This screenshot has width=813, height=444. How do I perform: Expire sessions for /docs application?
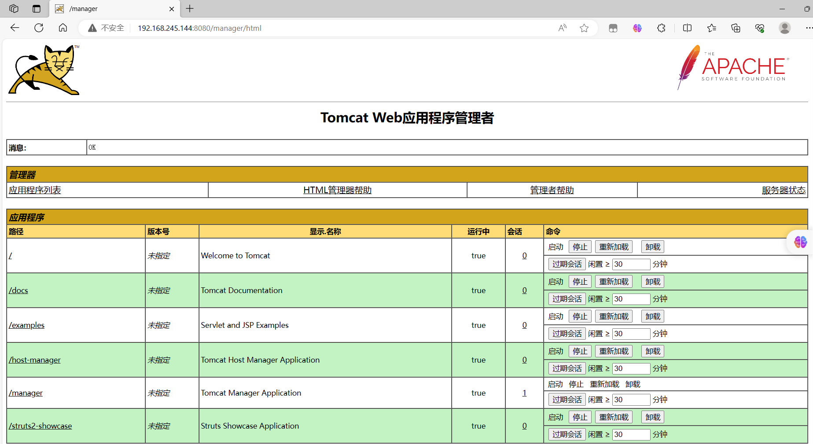[x=567, y=299]
